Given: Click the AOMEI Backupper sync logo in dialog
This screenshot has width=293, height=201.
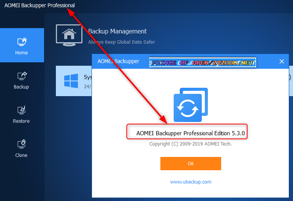Looking at the screenshot, I should 191,105.
